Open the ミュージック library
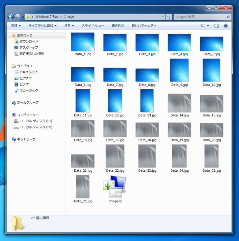239x241 pixels. 29,90
